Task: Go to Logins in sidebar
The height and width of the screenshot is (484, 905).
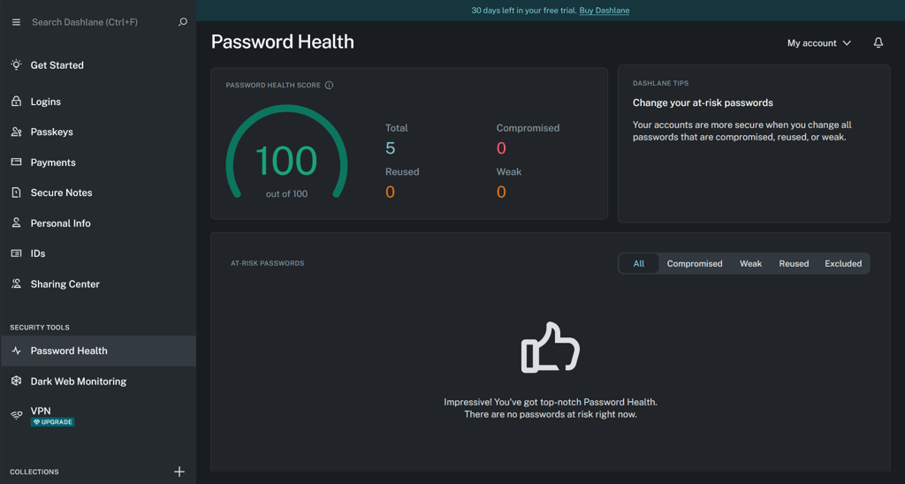Action: (x=46, y=102)
